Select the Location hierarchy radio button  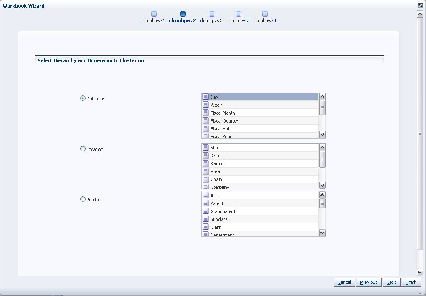pyautogui.click(x=83, y=149)
